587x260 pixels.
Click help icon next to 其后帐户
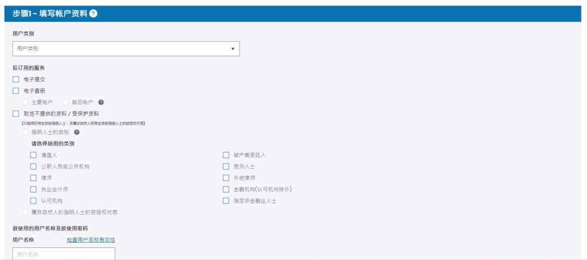coord(101,102)
